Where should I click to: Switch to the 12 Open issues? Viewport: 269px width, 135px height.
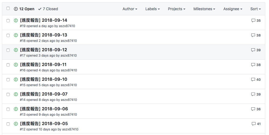click(24, 9)
